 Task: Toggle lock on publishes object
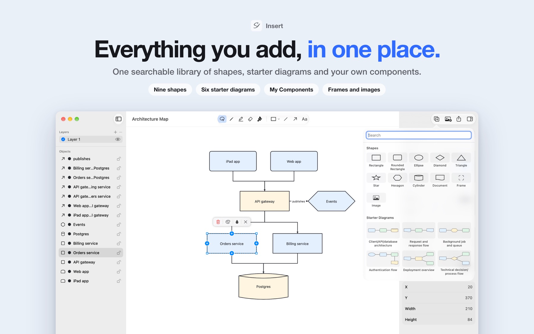click(x=119, y=159)
